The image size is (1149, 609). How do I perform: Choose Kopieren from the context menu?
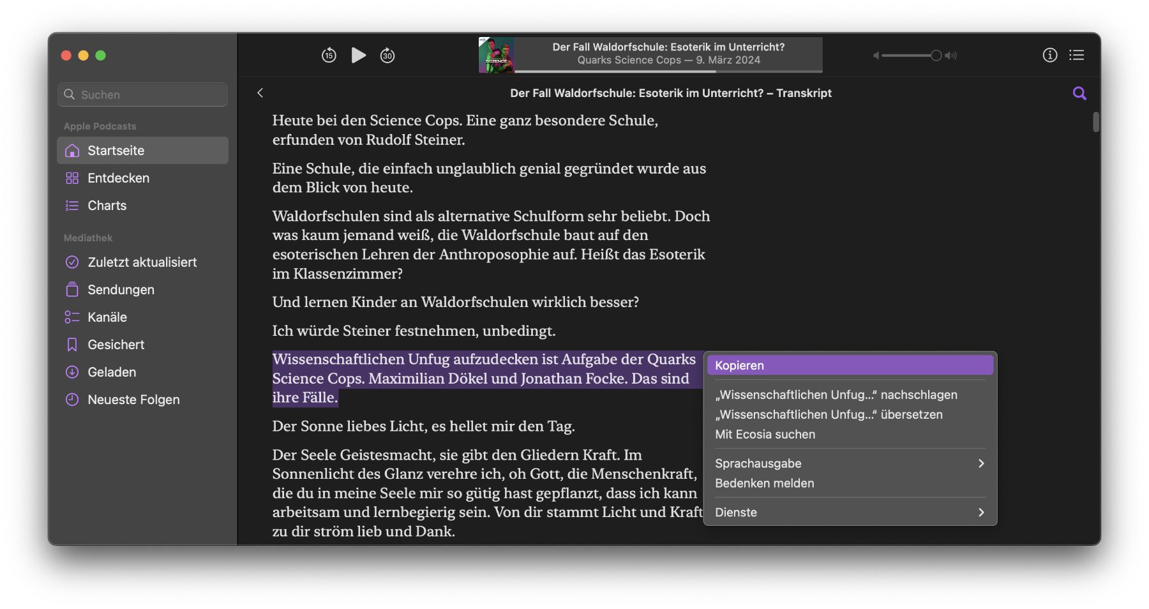tap(849, 365)
